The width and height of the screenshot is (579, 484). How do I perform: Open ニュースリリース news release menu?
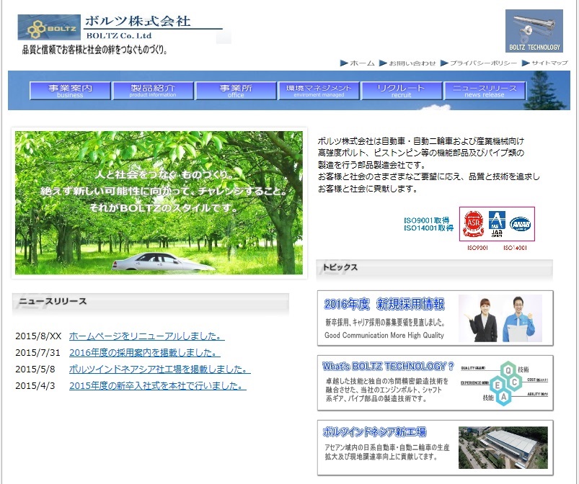(x=485, y=91)
